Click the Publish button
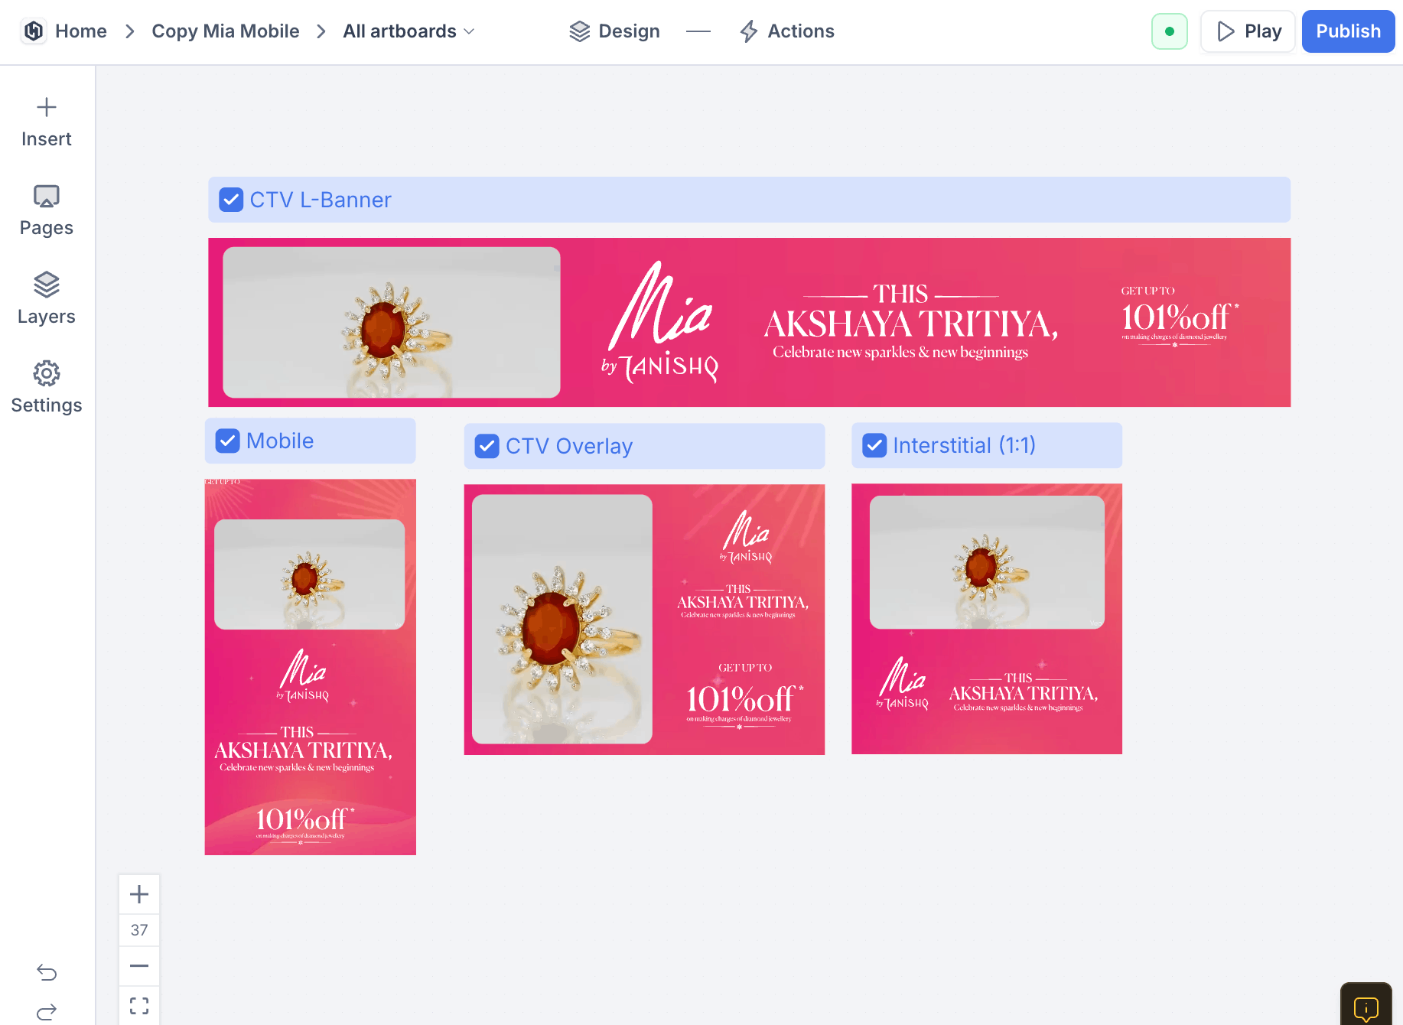 tap(1348, 31)
